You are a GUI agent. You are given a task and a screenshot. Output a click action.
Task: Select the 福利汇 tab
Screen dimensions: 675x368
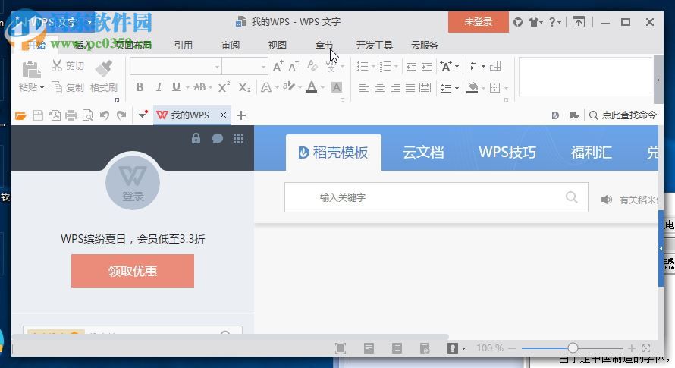pyautogui.click(x=591, y=152)
